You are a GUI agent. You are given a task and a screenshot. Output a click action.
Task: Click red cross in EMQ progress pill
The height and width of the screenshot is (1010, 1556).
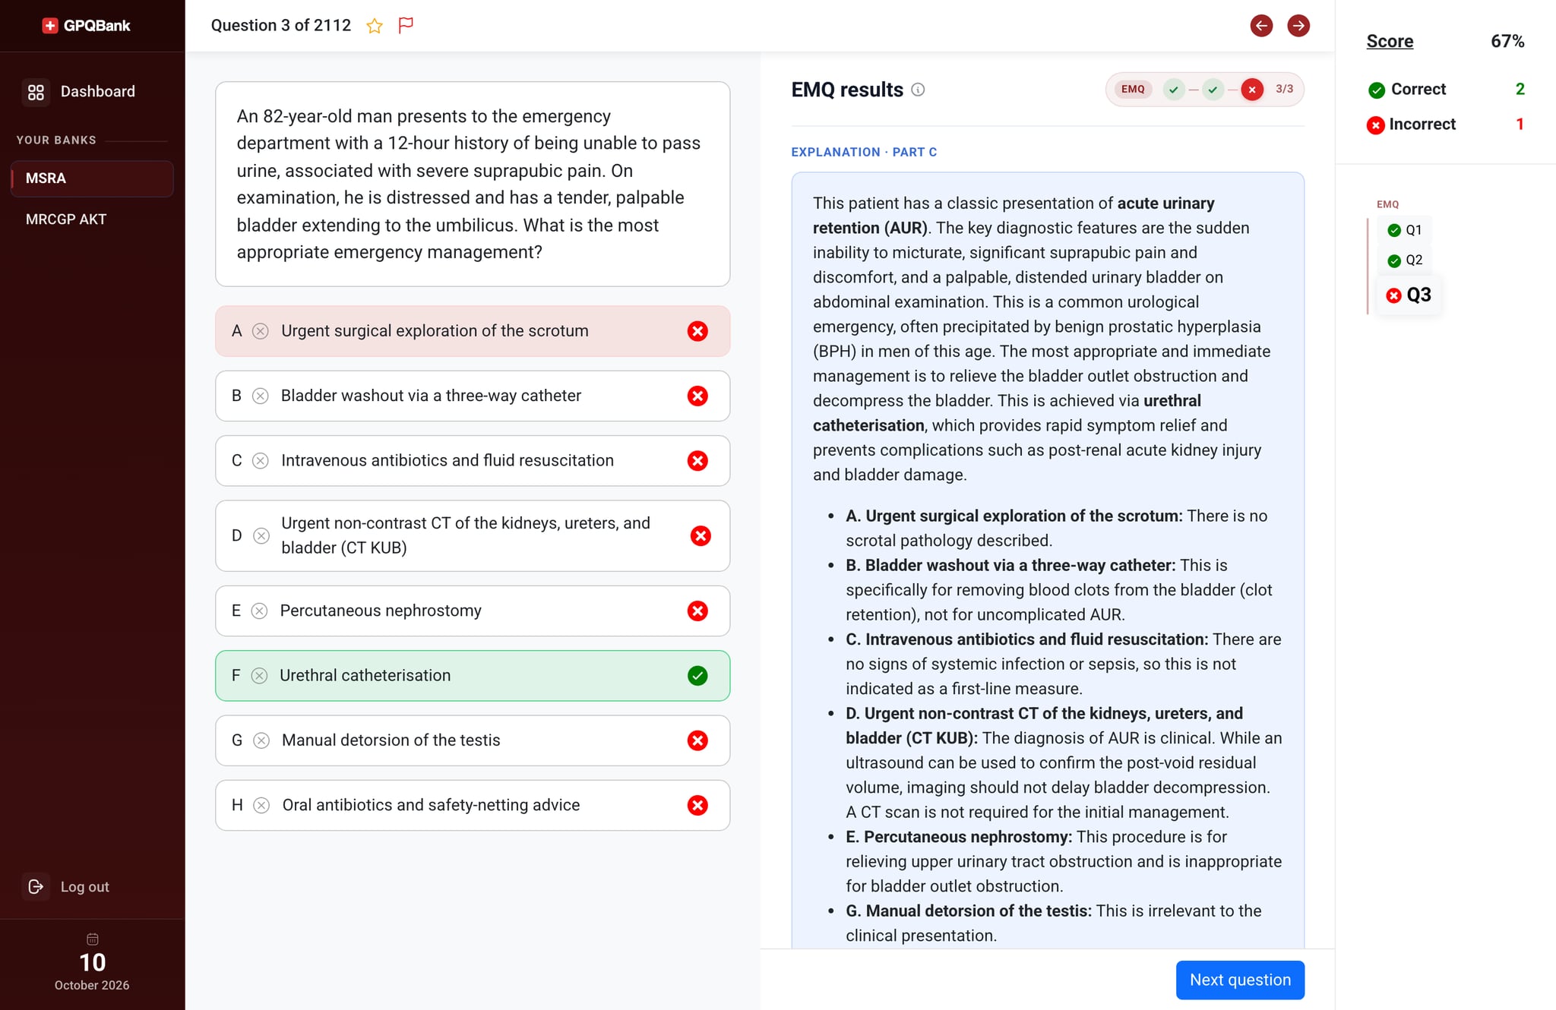pyautogui.click(x=1252, y=90)
